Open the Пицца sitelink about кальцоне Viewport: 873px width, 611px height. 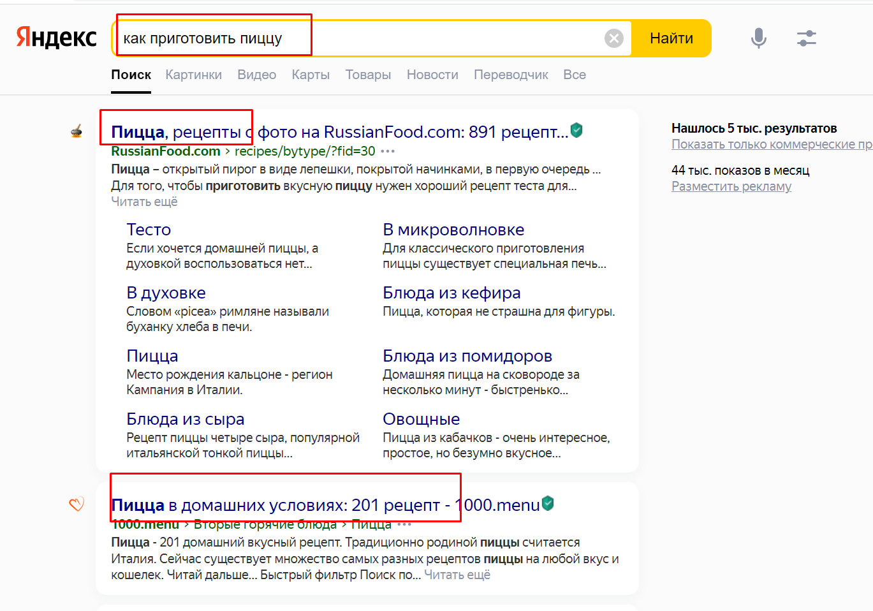152,356
